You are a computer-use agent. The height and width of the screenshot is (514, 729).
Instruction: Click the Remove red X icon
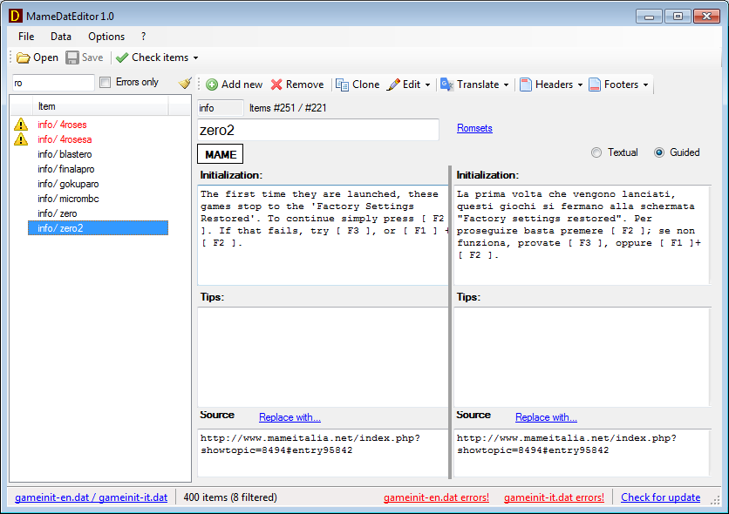pos(276,85)
